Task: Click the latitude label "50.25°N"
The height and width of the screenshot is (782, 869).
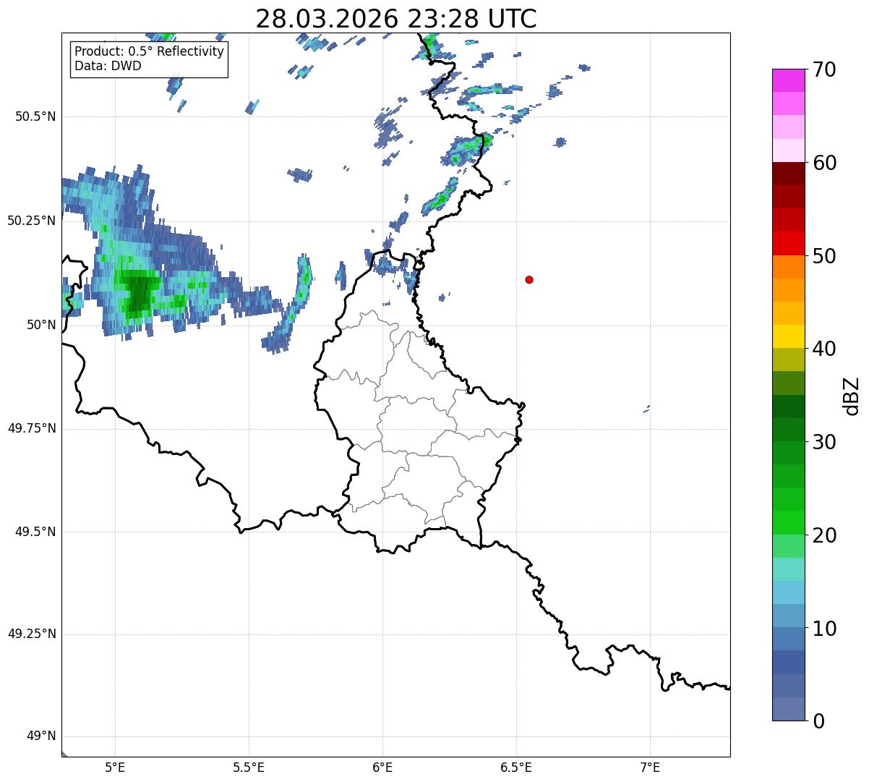Action: click(x=31, y=221)
